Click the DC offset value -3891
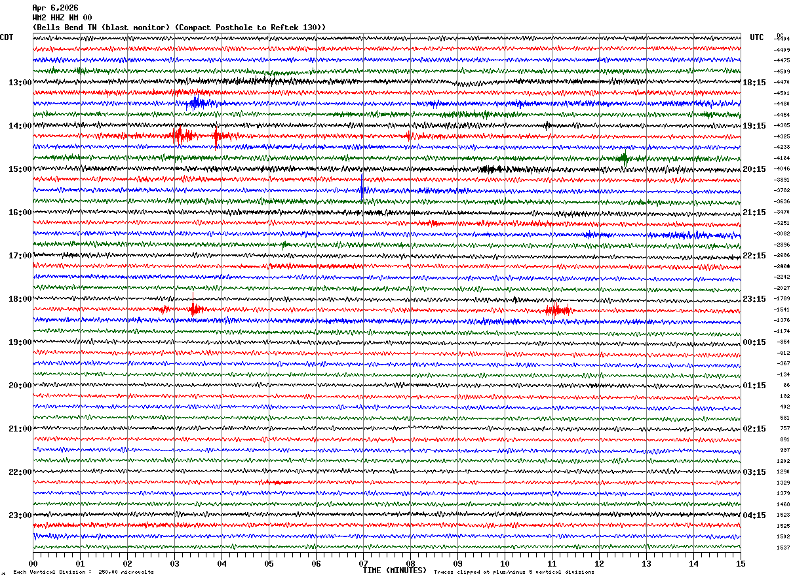The height and width of the screenshot is (581, 793). pyautogui.click(x=782, y=180)
